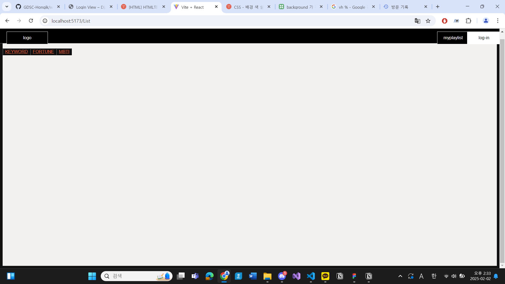The height and width of the screenshot is (284, 505).
Task: Open the KEYWORD link
Action: 16,52
